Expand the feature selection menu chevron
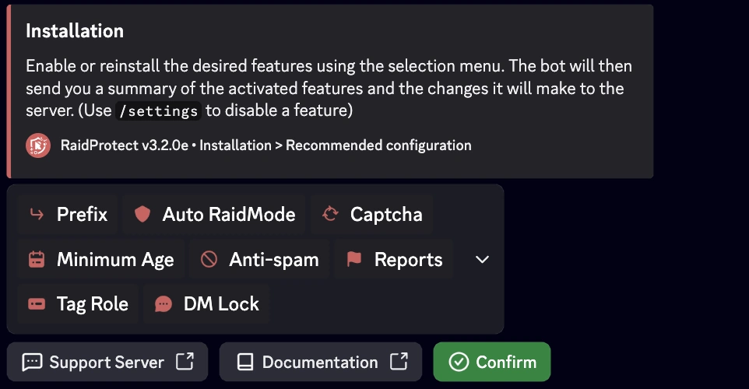 click(x=482, y=260)
